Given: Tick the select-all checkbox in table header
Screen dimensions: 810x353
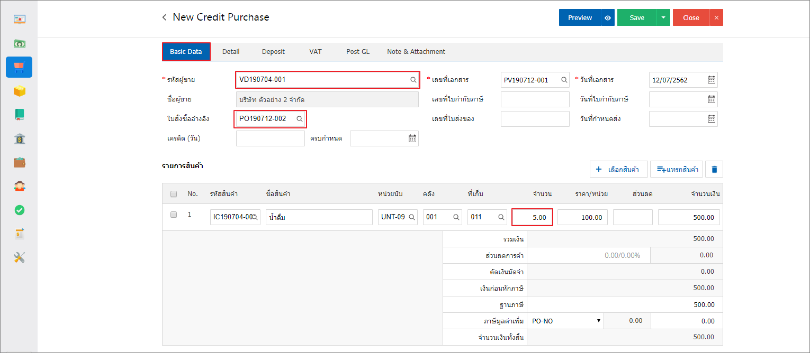Looking at the screenshot, I should pos(174,194).
